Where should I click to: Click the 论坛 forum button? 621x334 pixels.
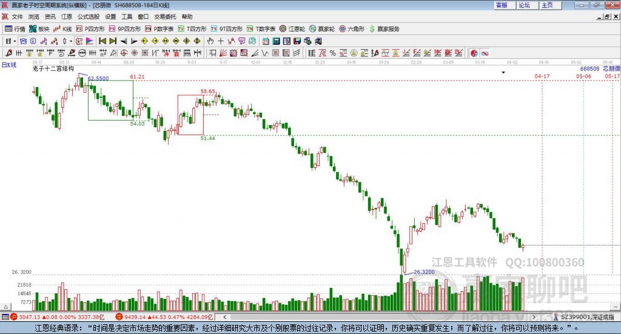[527, 5]
